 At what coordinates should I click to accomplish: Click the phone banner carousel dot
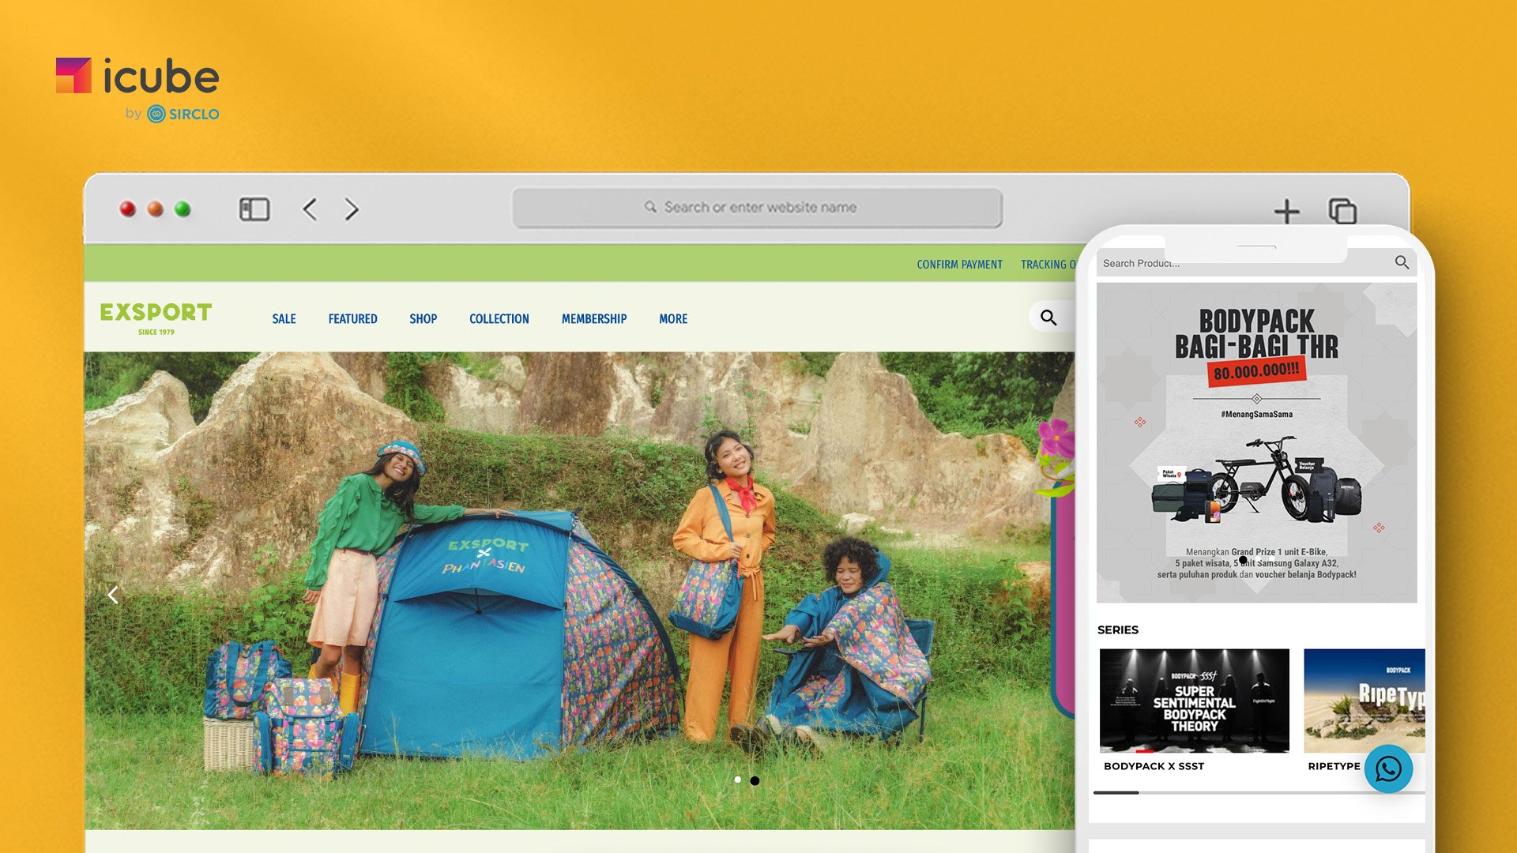[x=1243, y=560]
